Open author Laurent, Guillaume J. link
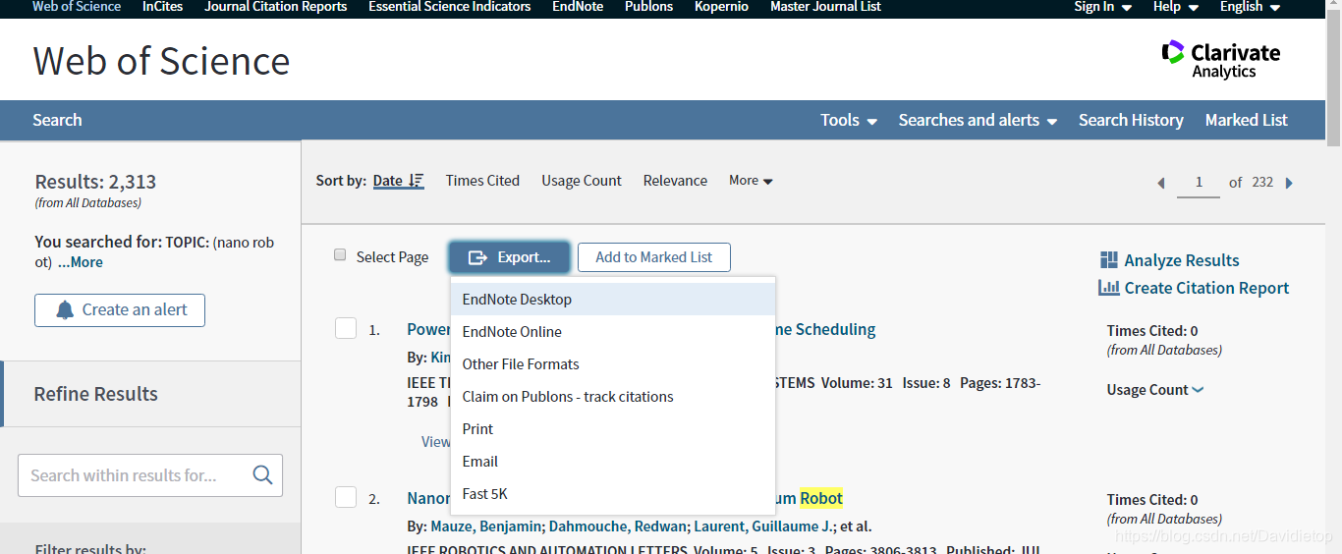 click(x=762, y=526)
